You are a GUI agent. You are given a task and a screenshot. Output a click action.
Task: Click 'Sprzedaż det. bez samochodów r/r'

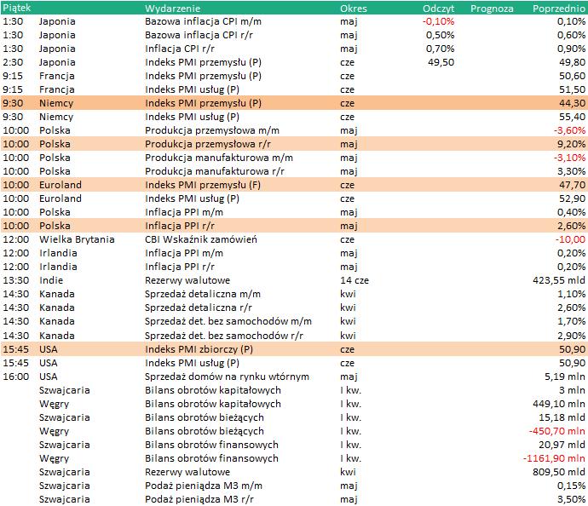click(x=224, y=336)
